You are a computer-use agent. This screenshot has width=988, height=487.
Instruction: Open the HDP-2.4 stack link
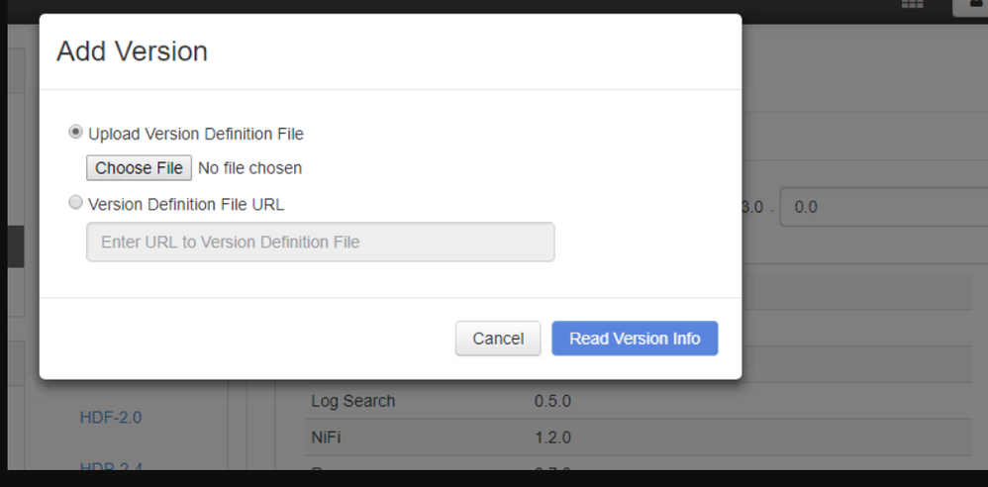tap(110, 465)
